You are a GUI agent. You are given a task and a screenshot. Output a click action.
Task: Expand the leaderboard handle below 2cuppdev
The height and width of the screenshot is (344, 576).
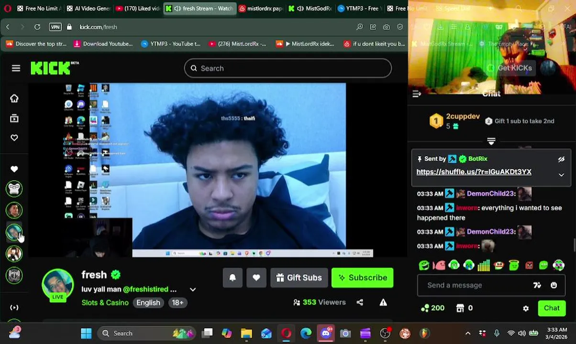coord(491,141)
